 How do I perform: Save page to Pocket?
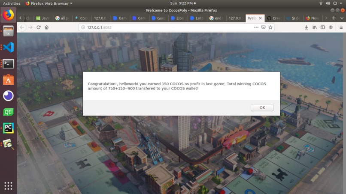click(x=263, y=27)
